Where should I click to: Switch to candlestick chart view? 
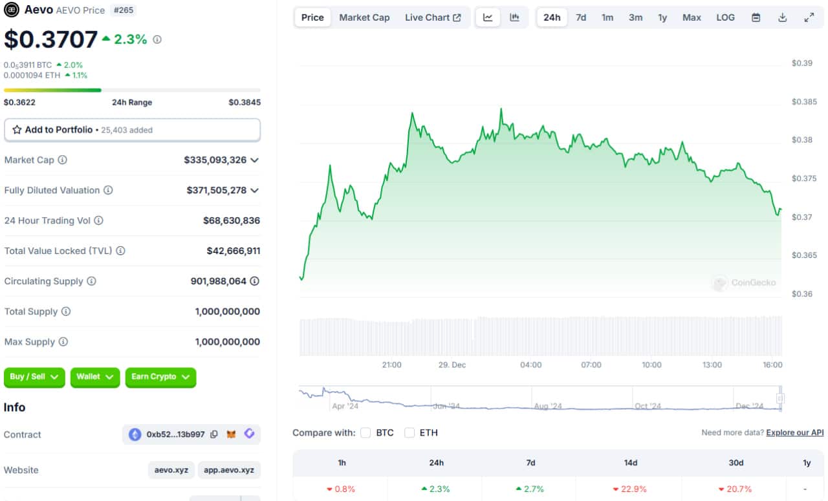[514, 17]
